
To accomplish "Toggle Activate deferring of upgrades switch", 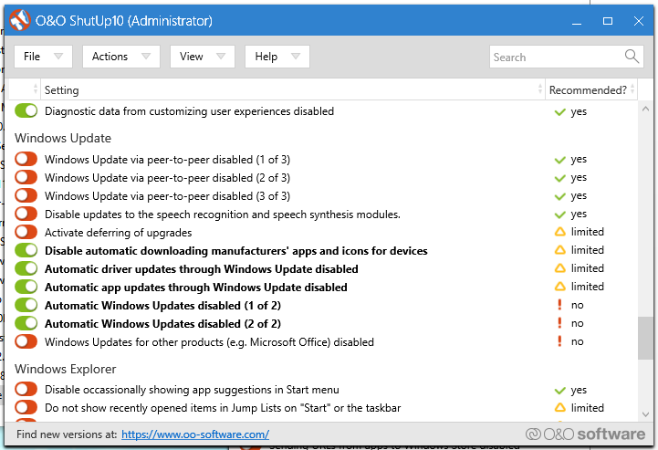I will click(x=26, y=232).
